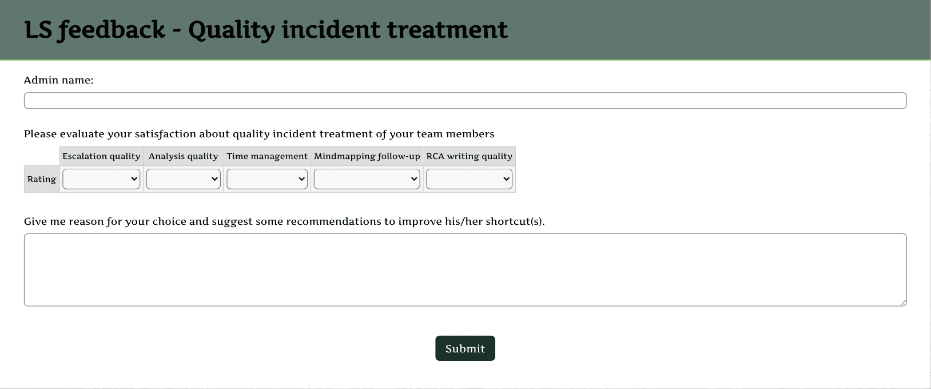
Task: Select the RCA writing quality column header
Action: click(469, 156)
